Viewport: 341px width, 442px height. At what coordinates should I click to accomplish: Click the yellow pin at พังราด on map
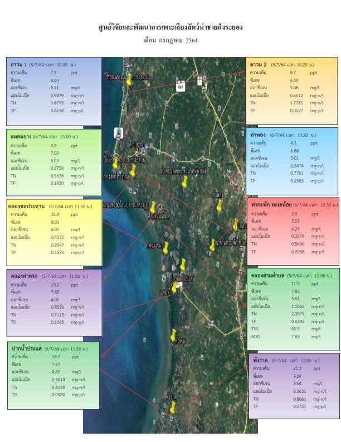pos(173,407)
